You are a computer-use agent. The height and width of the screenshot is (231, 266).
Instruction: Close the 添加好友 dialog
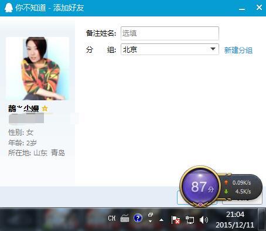259,8
